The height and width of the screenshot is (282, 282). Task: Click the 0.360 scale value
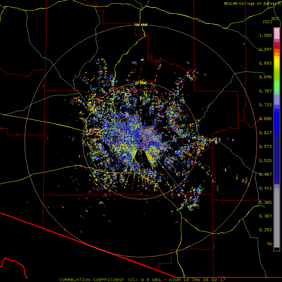[x=265, y=202]
